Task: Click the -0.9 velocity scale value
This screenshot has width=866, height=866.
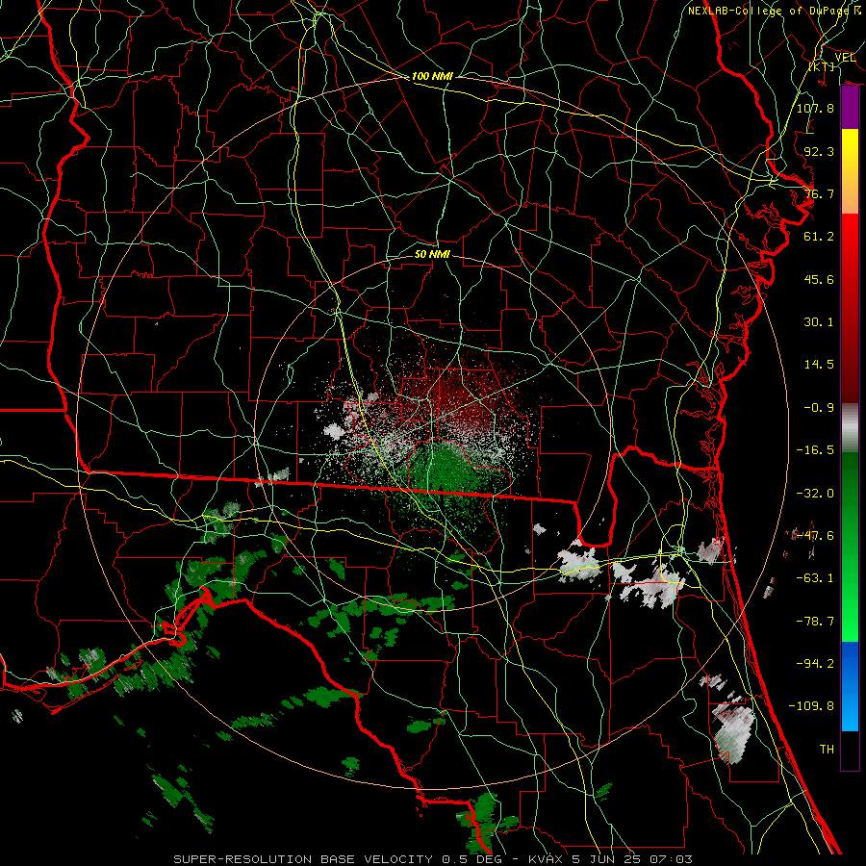Action: (819, 408)
